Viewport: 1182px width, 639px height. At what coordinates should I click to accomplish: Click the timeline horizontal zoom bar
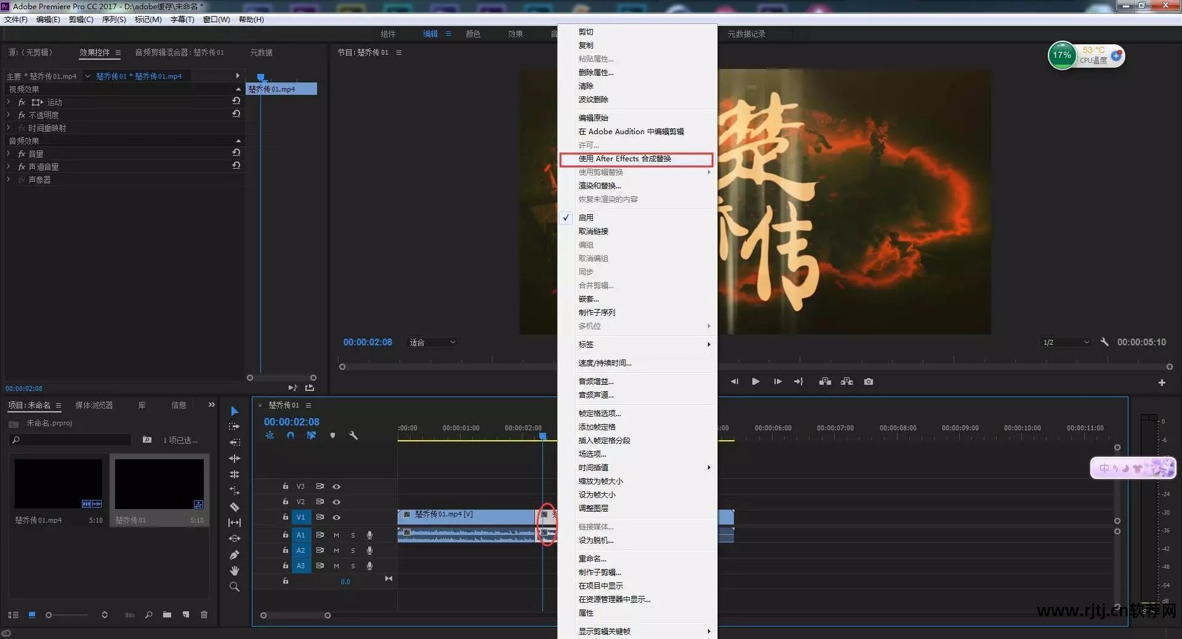pos(295,615)
